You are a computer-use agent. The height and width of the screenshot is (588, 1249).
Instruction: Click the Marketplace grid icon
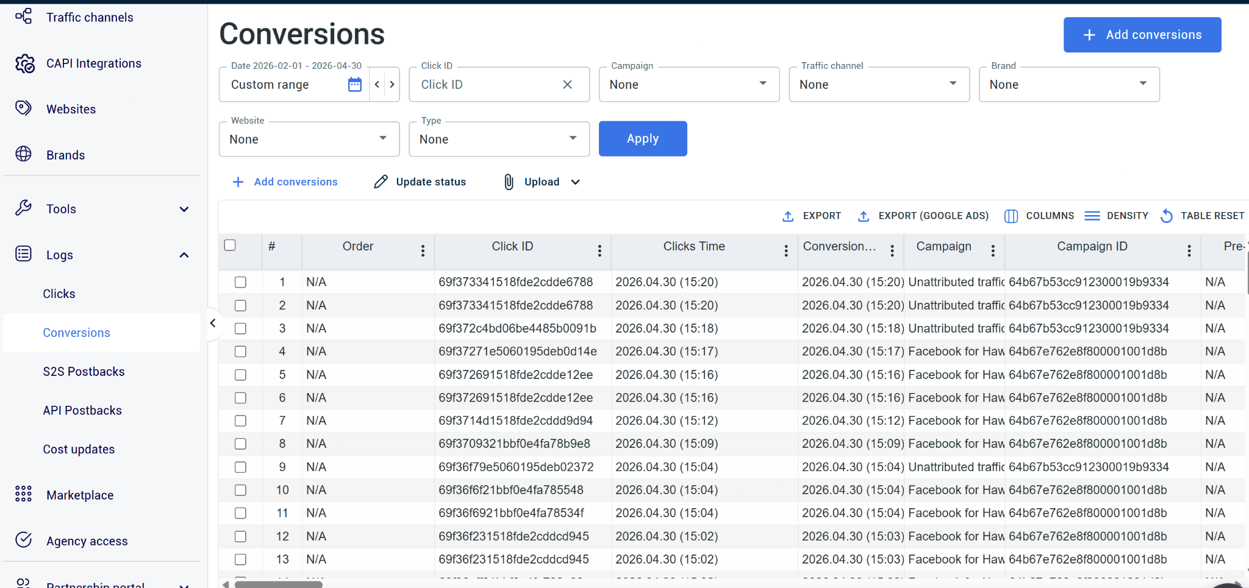[24, 494]
